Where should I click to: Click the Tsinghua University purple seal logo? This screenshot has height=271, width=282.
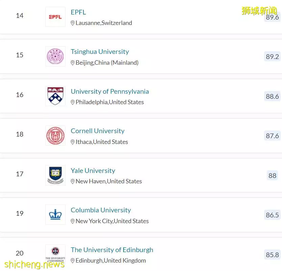55,56
